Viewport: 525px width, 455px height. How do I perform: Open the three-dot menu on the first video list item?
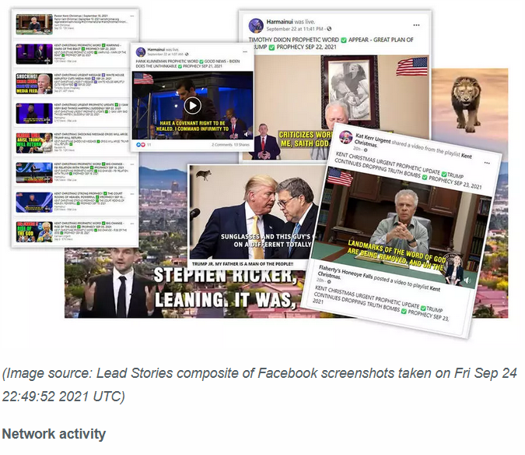(x=132, y=16)
